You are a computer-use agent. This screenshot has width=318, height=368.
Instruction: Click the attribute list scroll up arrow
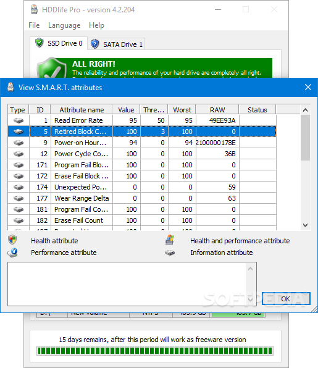[305, 110]
